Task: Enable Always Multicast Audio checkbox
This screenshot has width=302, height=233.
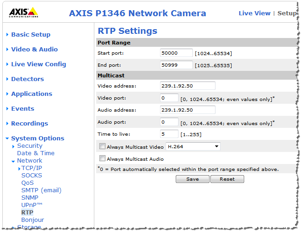Action: pos(102,158)
